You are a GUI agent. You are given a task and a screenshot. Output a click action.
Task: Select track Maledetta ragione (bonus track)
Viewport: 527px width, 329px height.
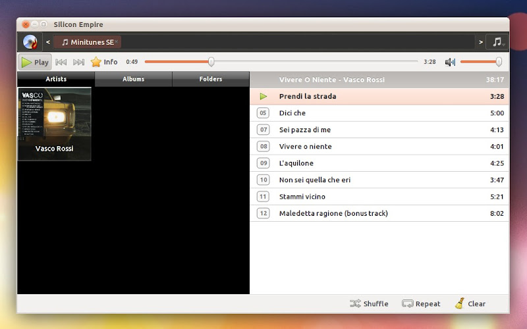coord(379,213)
